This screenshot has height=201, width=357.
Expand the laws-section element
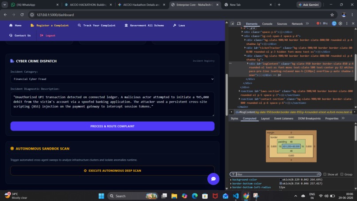pos(239,91)
